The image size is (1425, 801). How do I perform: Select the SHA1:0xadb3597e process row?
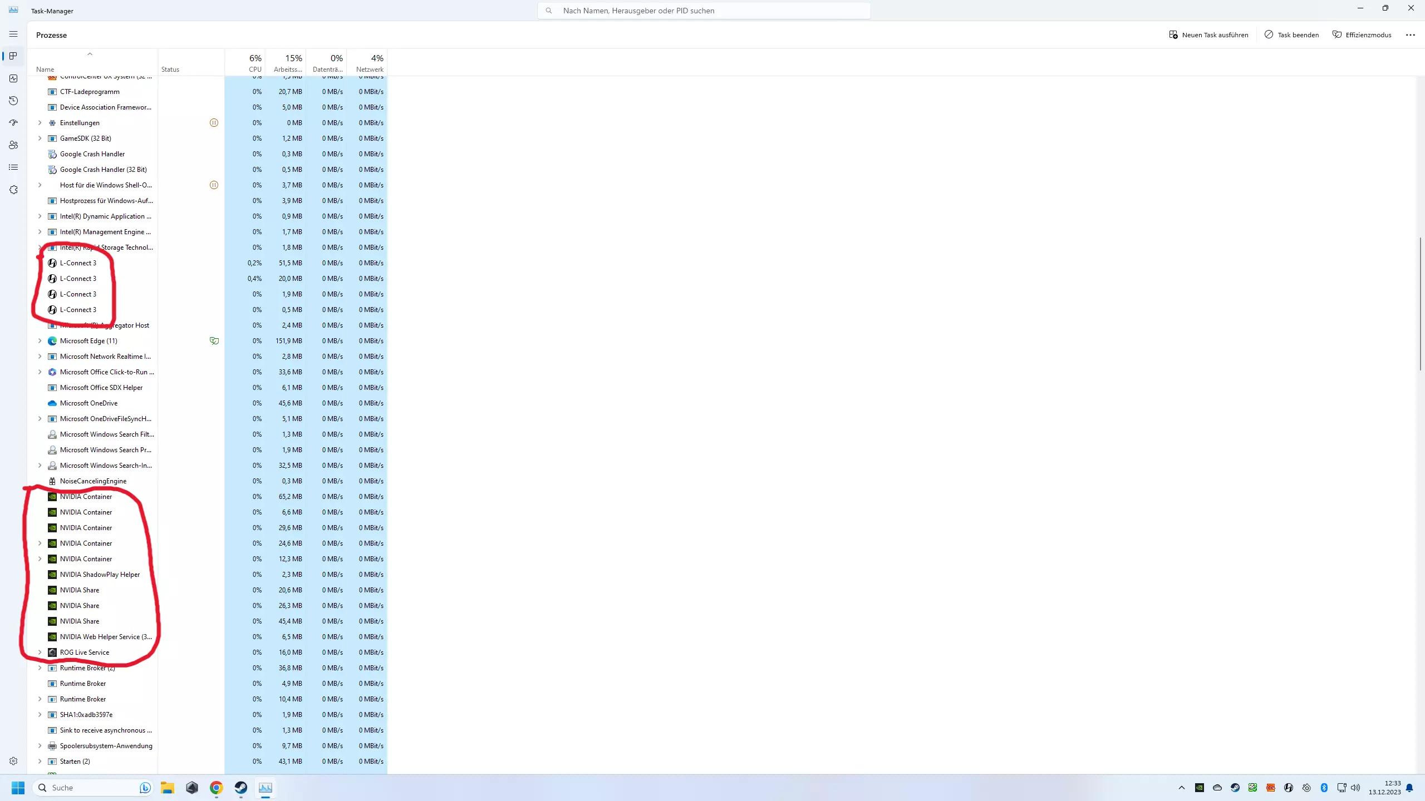207,715
